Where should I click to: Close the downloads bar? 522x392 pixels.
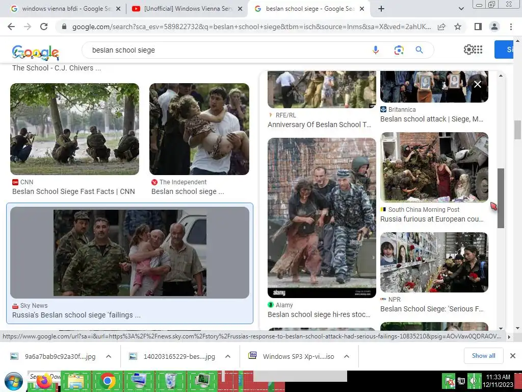(513, 356)
